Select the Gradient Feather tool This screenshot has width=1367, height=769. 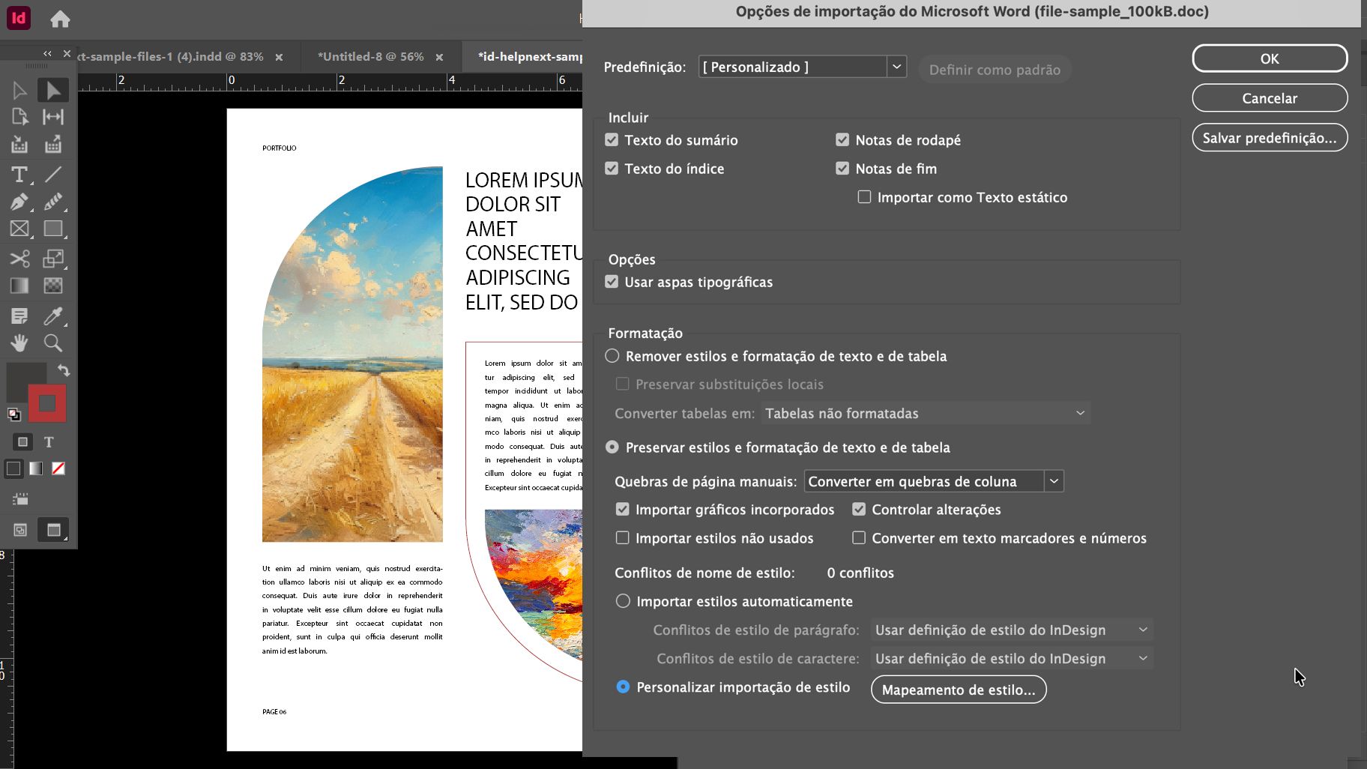pyautogui.click(x=53, y=286)
